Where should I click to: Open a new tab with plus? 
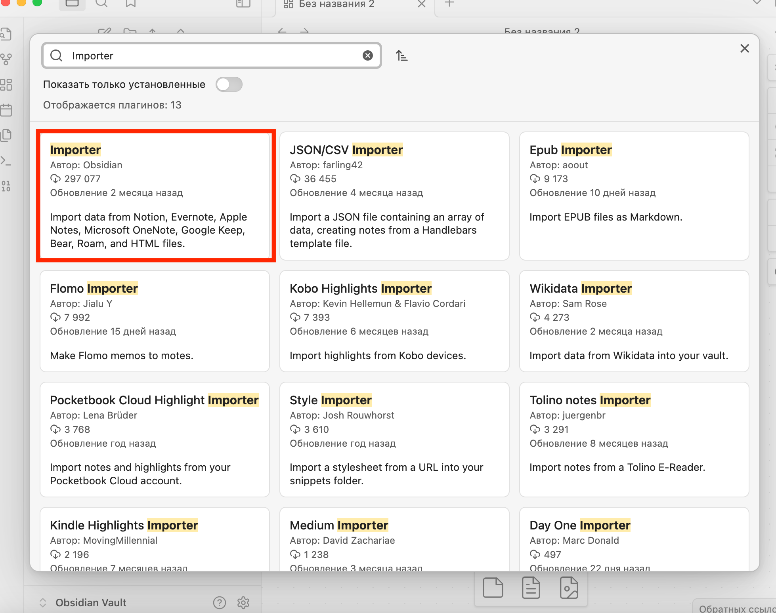[x=449, y=4]
